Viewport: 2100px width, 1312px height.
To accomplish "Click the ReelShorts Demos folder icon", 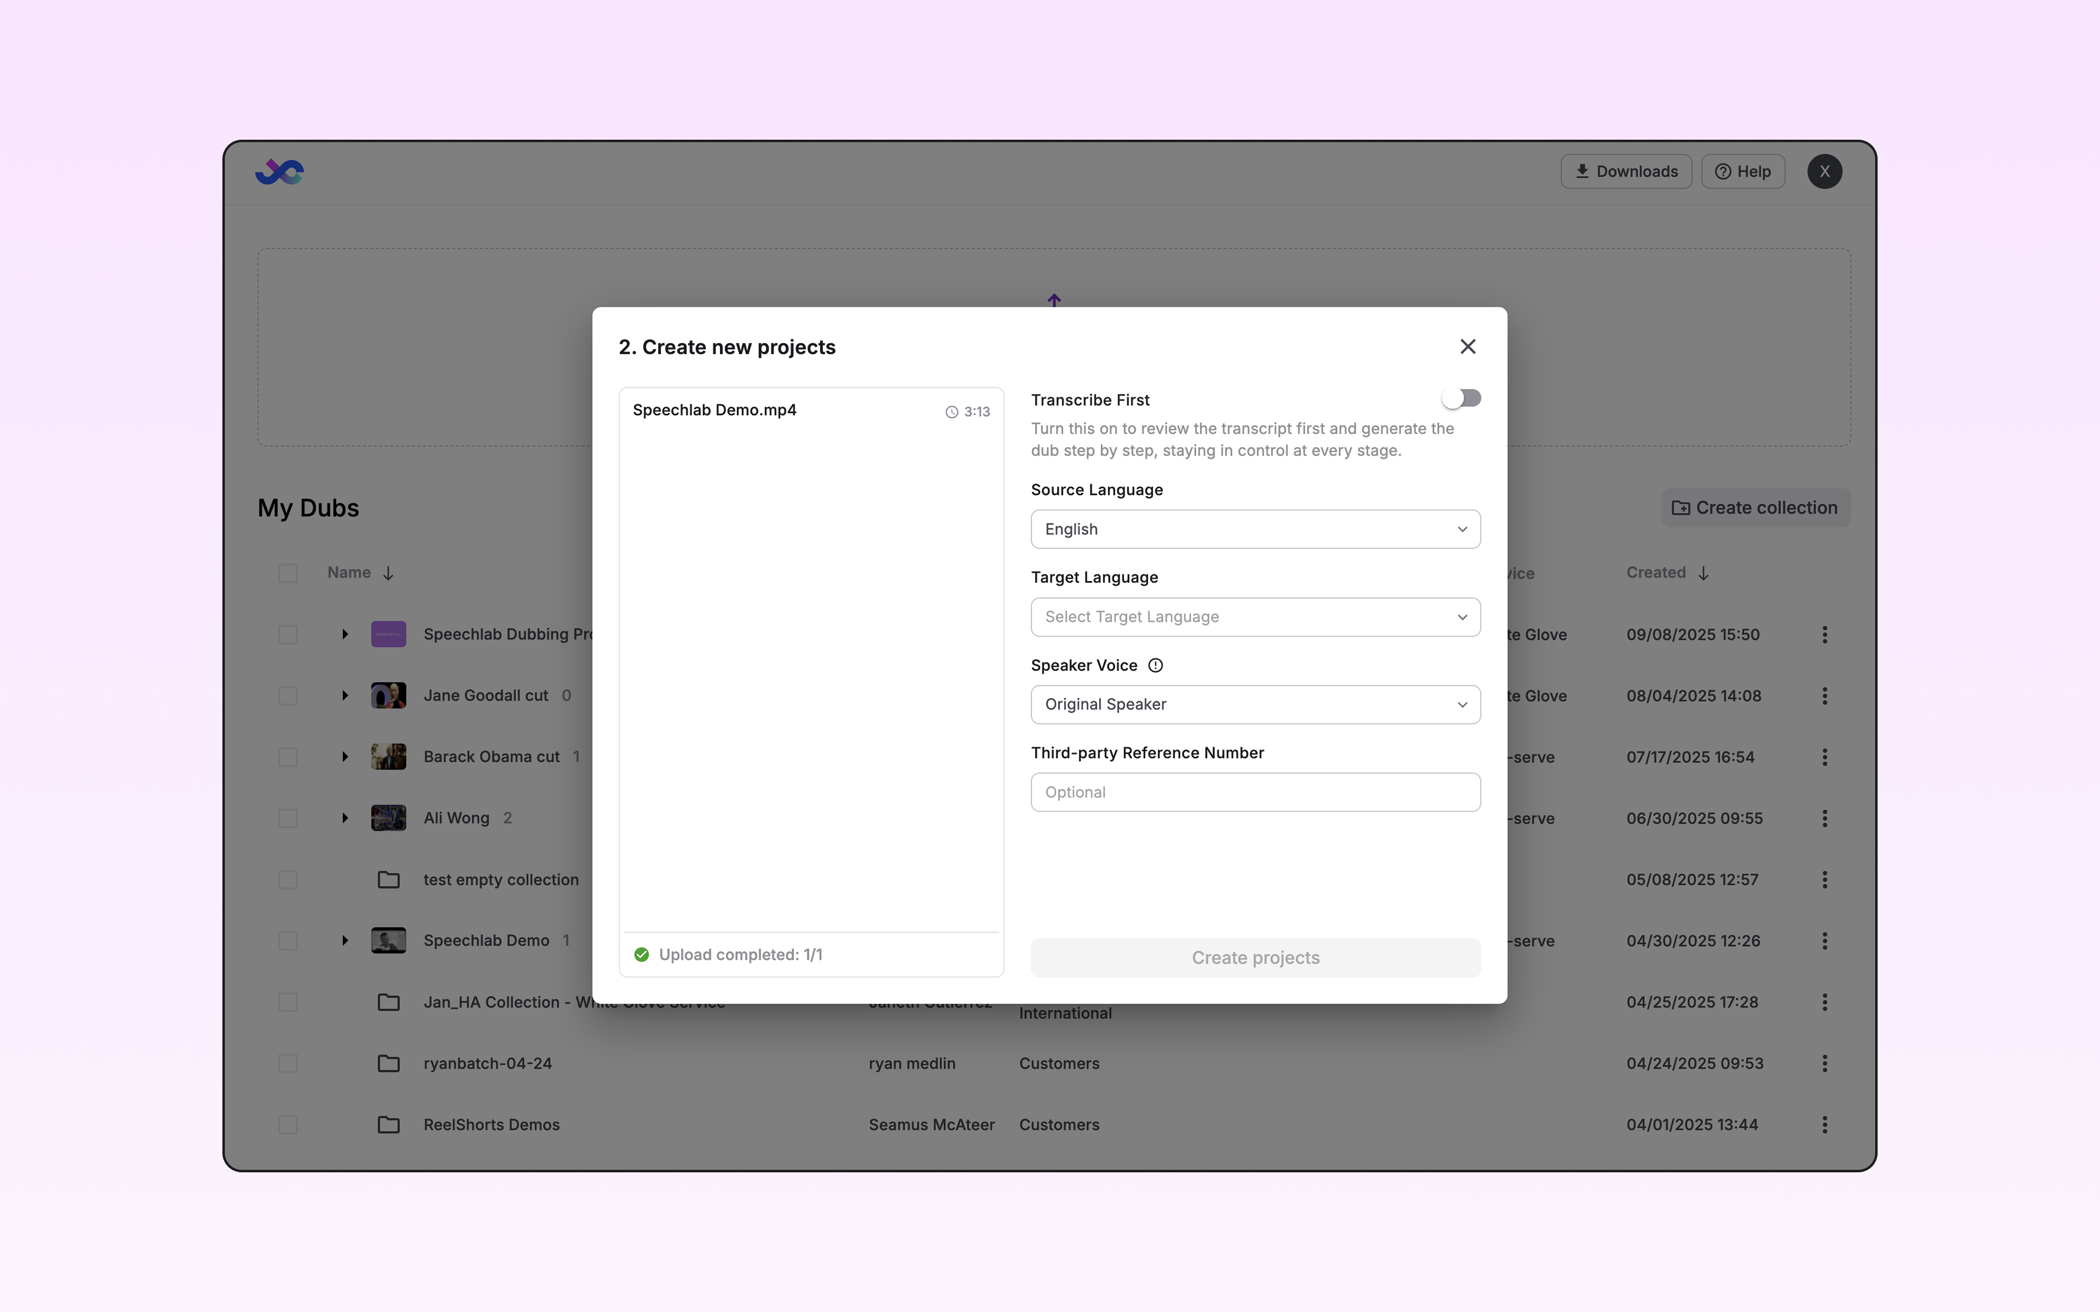I will coord(389,1125).
